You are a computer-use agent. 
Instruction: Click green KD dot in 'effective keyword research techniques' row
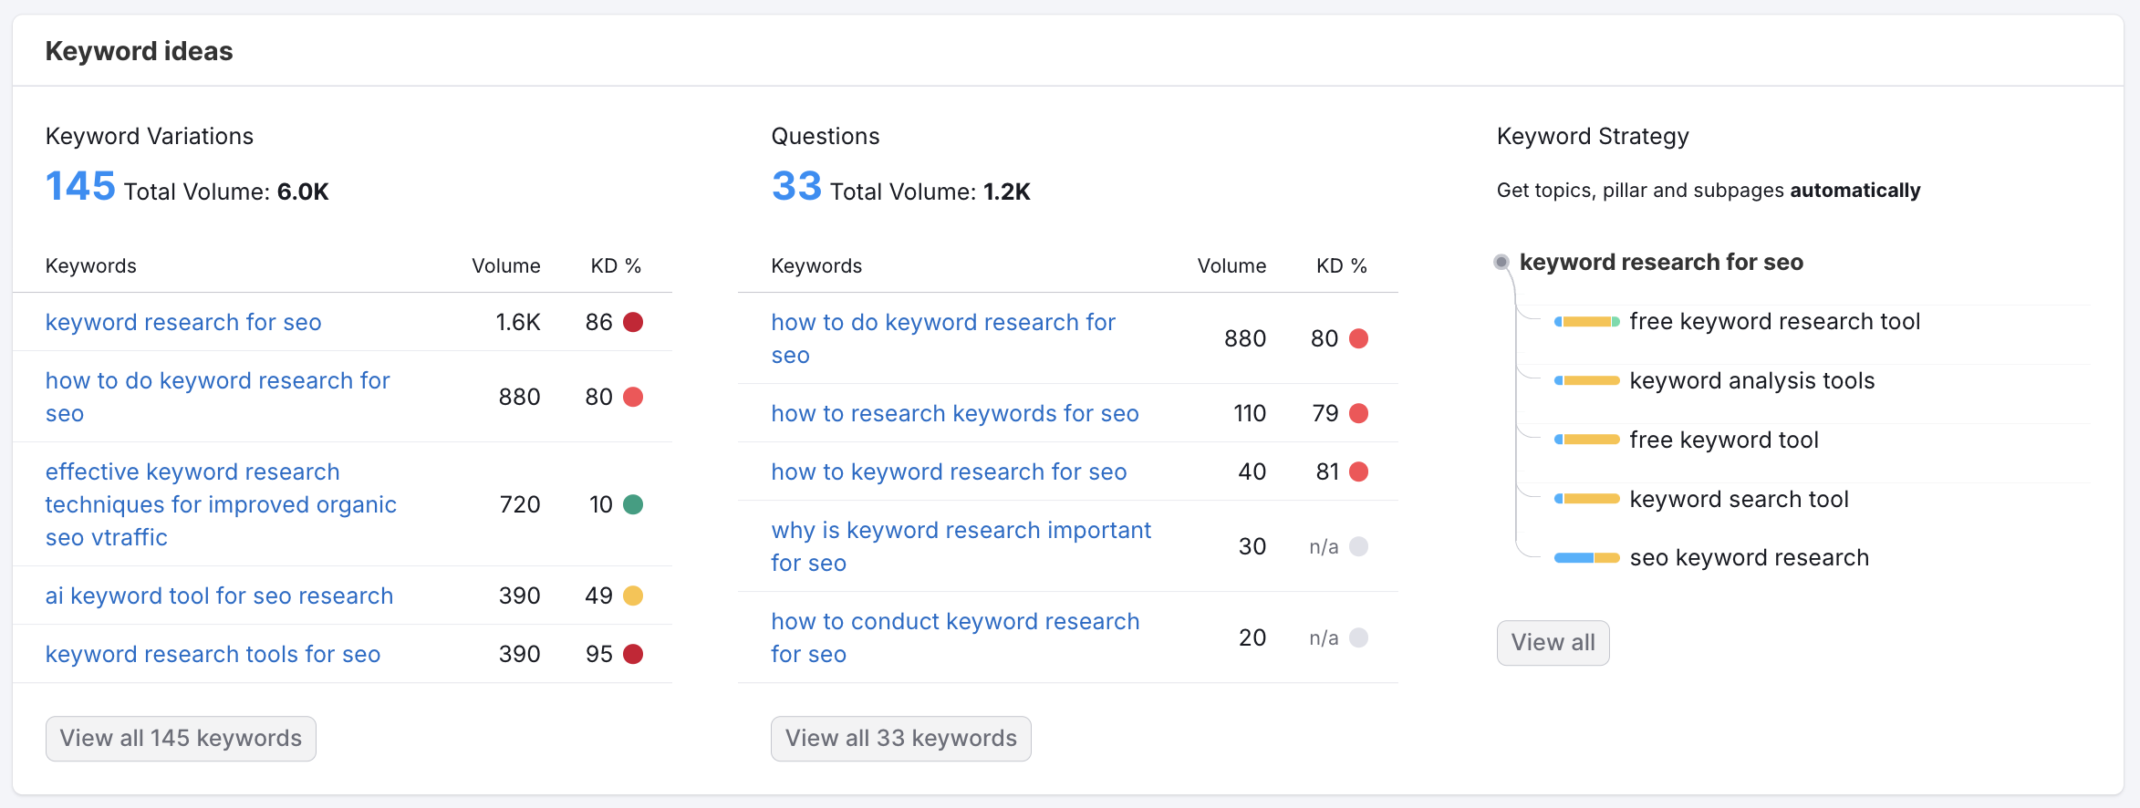click(x=633, y=504)
